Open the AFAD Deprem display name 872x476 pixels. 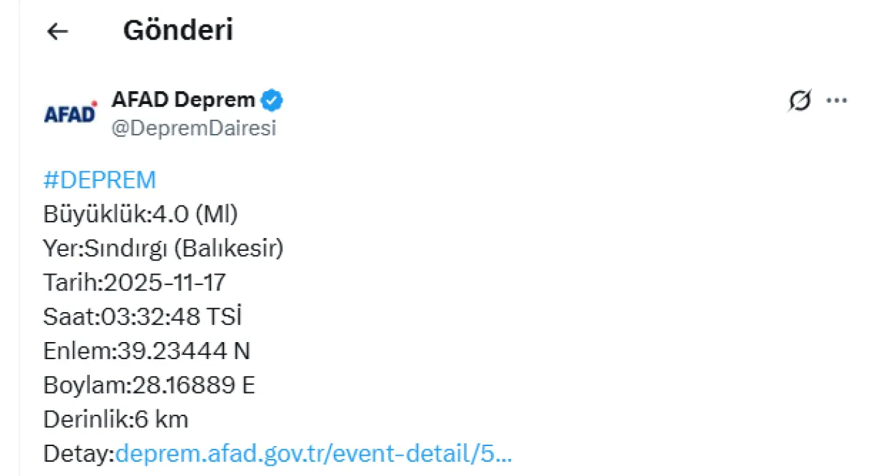coord(183,101)
